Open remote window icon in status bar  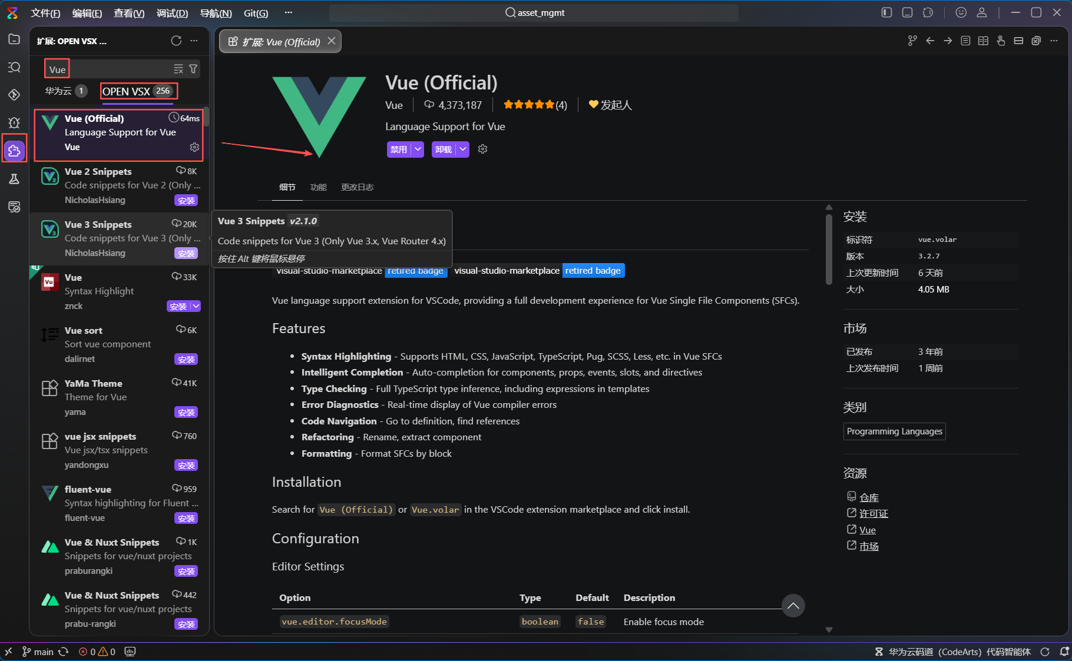pos(8,652)
